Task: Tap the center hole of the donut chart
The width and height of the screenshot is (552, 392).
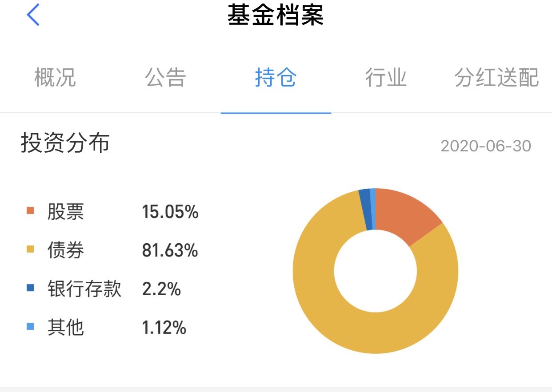Action: (x=376, y=271)
